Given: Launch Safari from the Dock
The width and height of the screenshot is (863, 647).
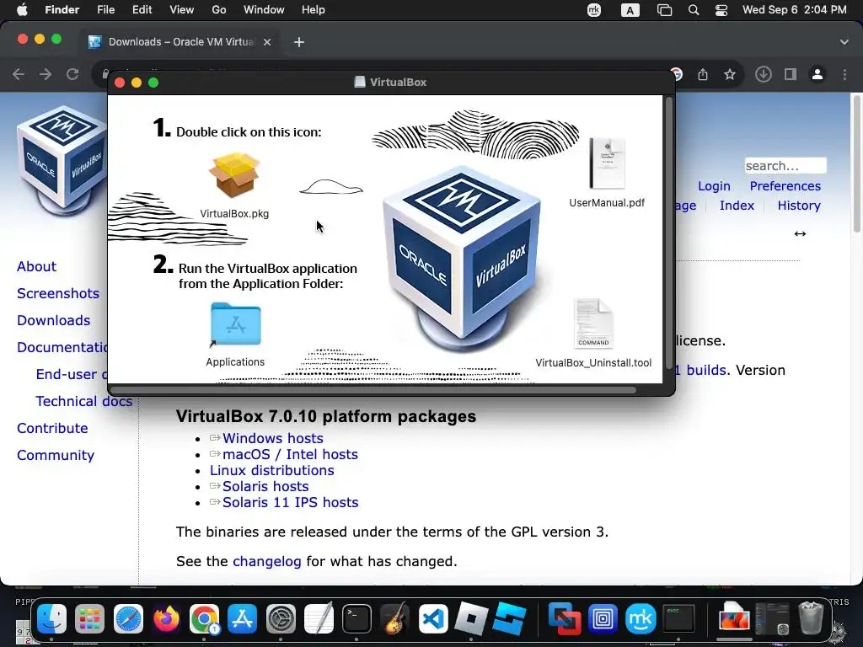Looking at the screenshot, I should point(128,618).
